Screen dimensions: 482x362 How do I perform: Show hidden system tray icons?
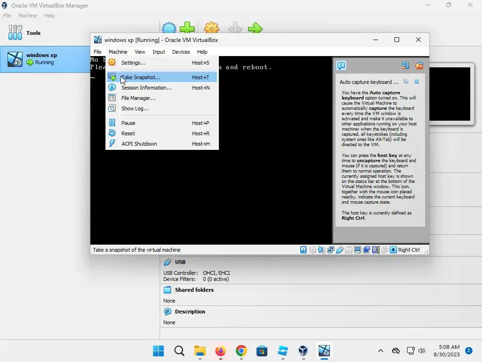(380, 351)
